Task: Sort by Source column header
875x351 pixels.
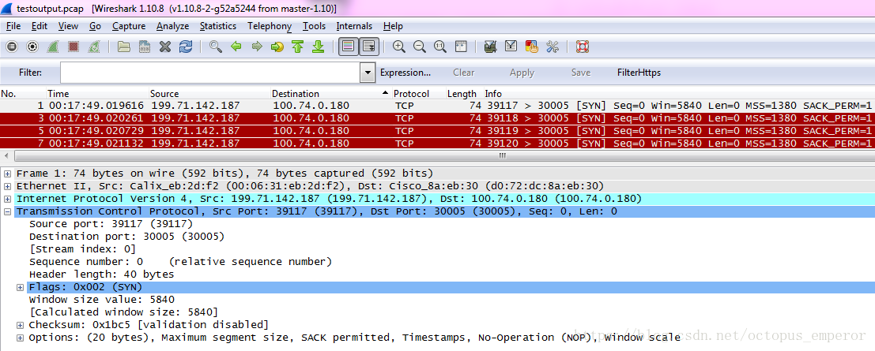Action: tap(209, 94)
